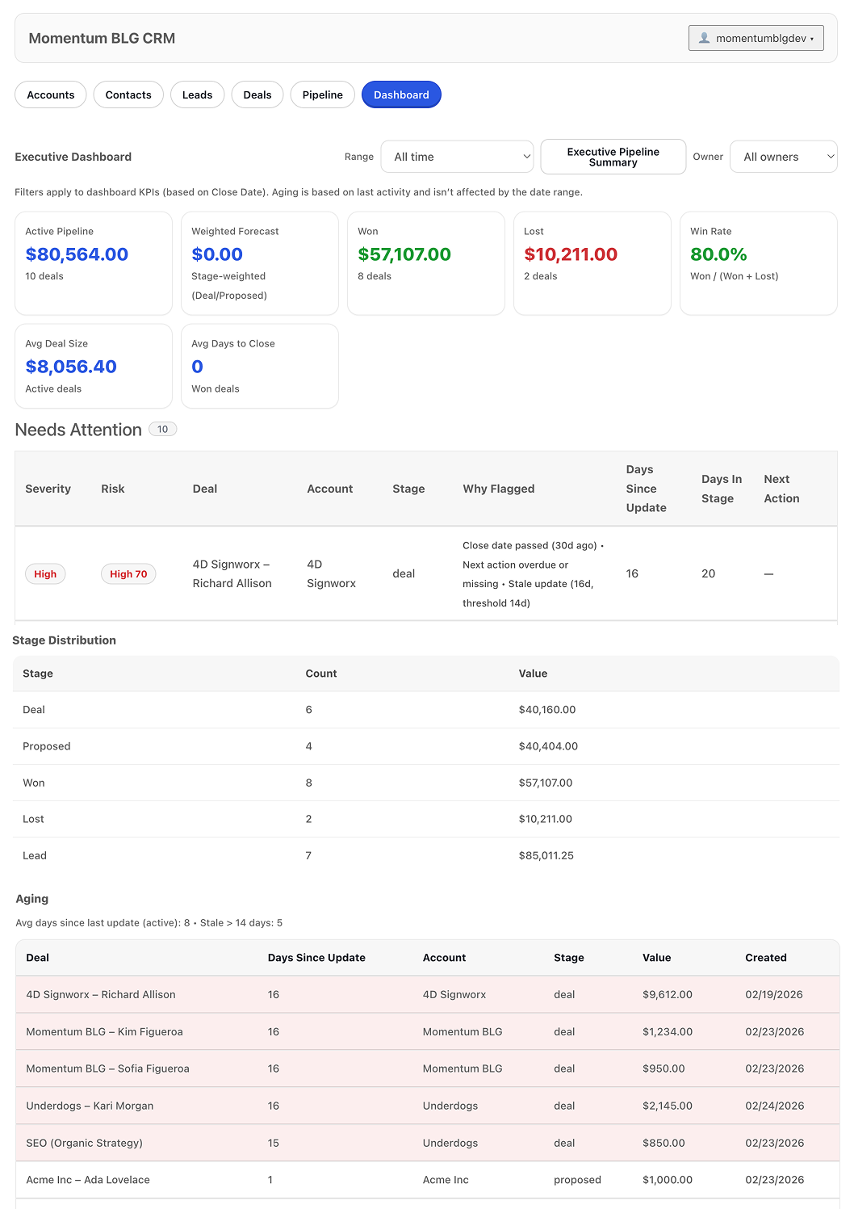Open the 4D Signworx – Richard Allison deal
The width and height of the screenshot is (854, 1209).
coord(232,573)
